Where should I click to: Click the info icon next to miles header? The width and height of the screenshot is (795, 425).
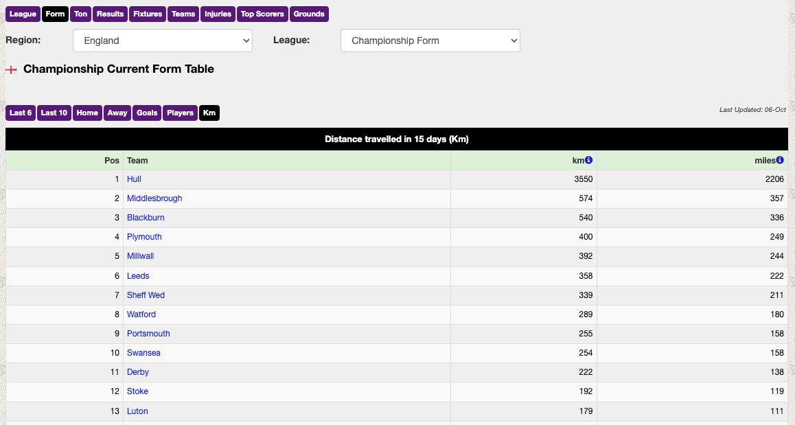[780, 160]
